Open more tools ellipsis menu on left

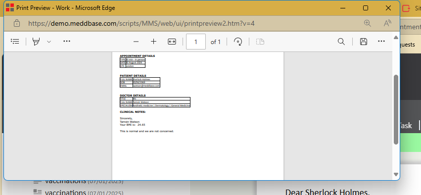click(x=67, y=42)
